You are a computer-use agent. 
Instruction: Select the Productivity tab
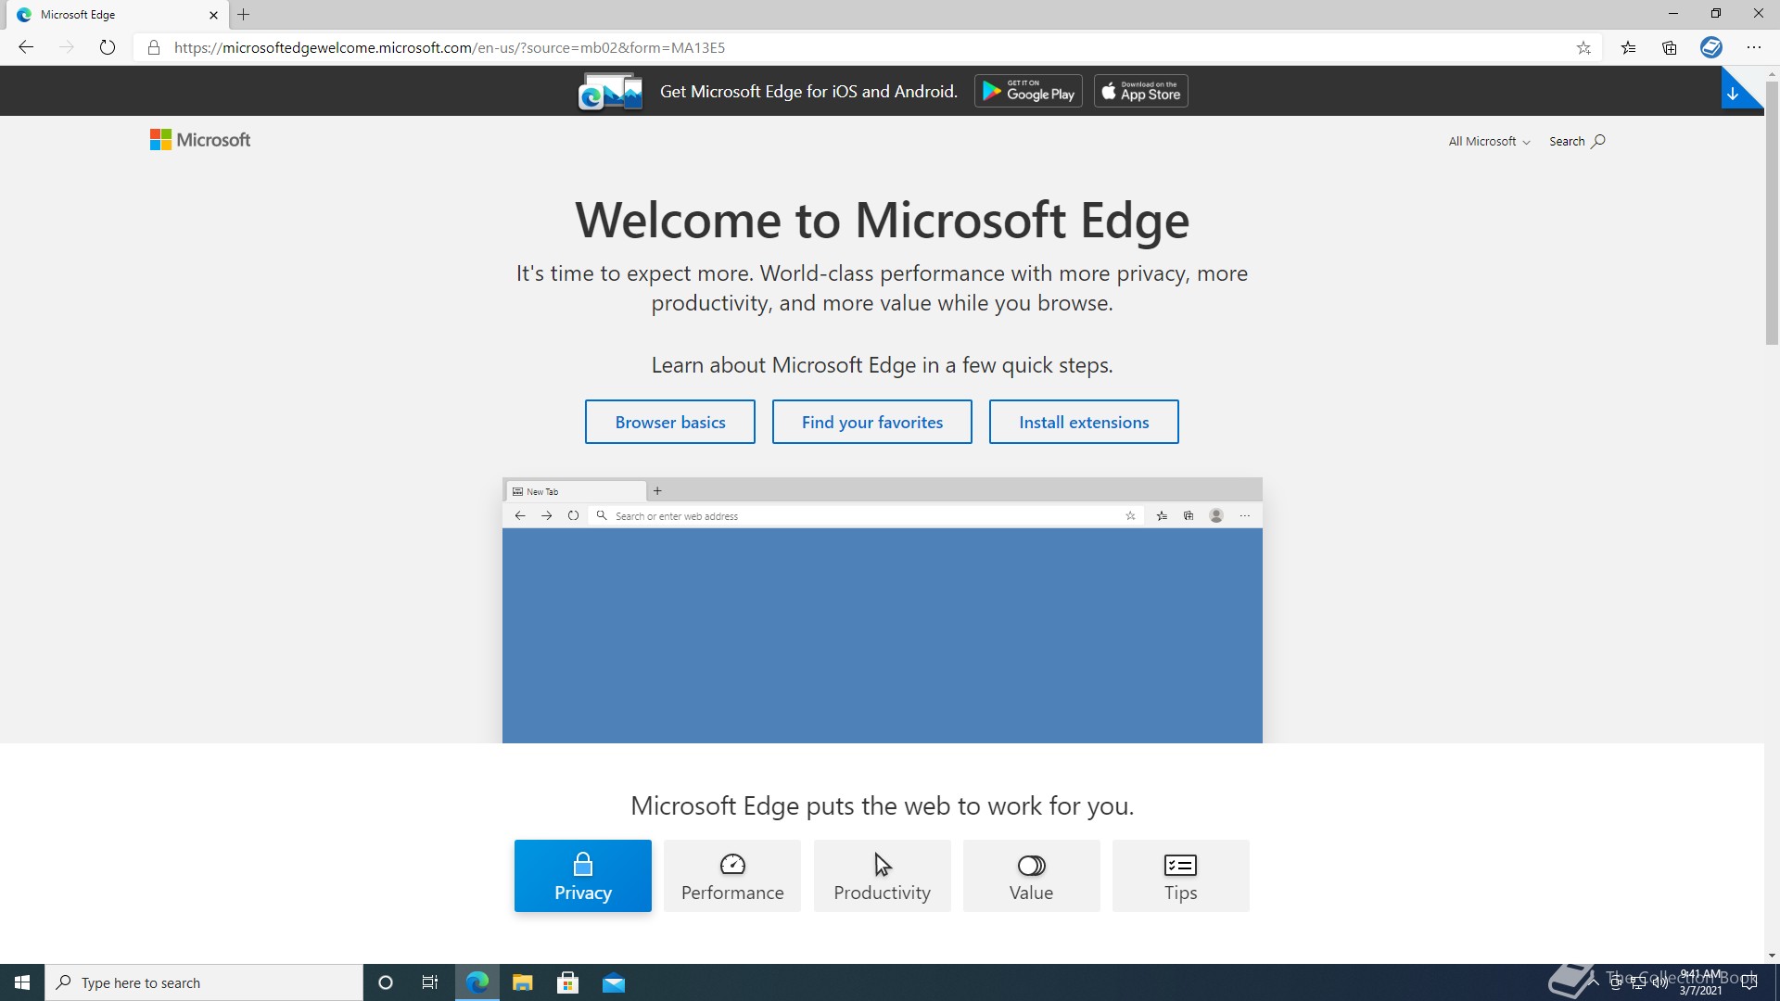pos(883,876)
